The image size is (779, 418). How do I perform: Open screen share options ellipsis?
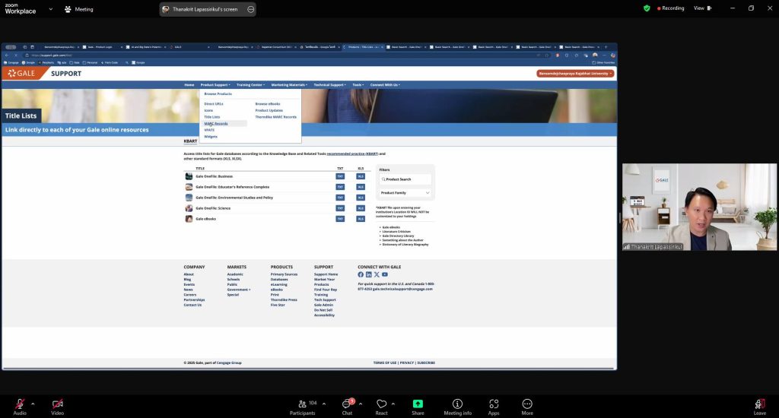click(x=250, y=9)
